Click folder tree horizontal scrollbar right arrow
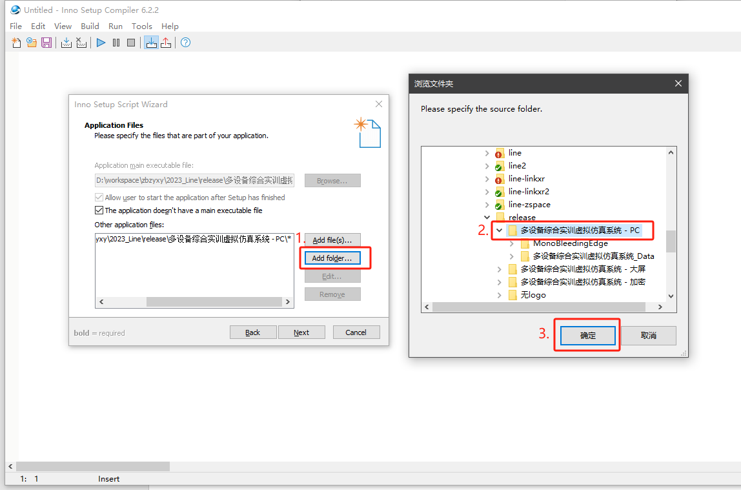 [x=660, y=307]
